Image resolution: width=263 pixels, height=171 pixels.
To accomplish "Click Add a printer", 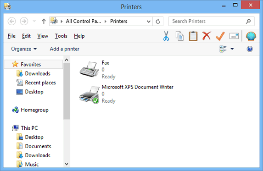I will pos(64,49).
